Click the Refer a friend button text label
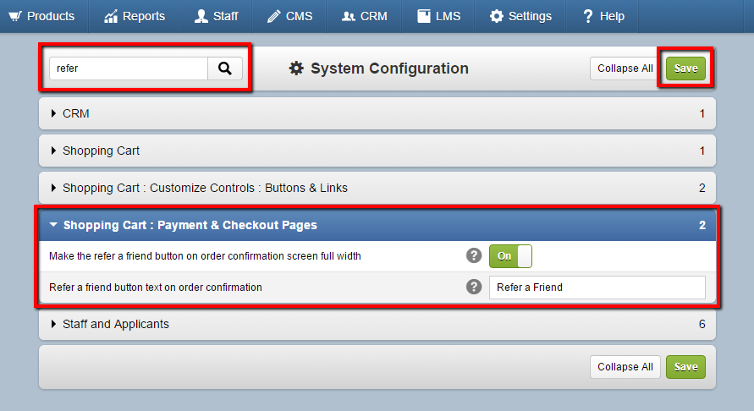Viewport: 754px width, 411px height. (156, 287)
